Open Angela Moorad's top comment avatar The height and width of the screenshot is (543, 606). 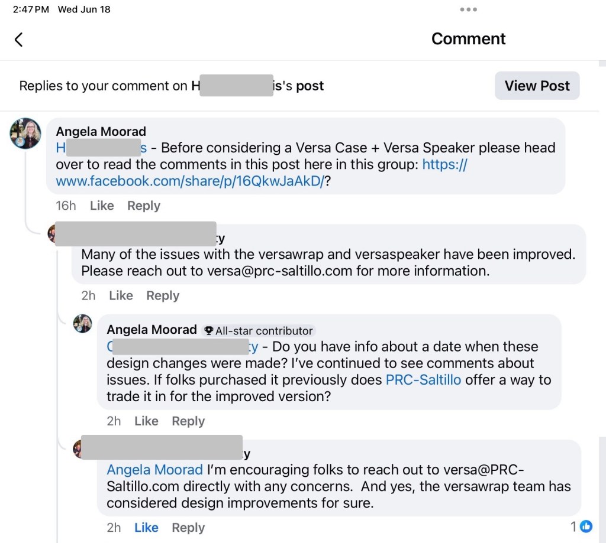pyautogui.click(x=25, y=133)
